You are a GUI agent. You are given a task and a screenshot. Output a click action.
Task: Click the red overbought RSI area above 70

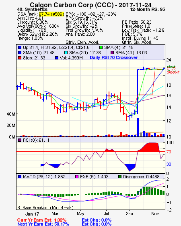150,147
